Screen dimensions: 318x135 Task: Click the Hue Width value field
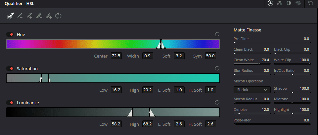click(x=148, y=56)
